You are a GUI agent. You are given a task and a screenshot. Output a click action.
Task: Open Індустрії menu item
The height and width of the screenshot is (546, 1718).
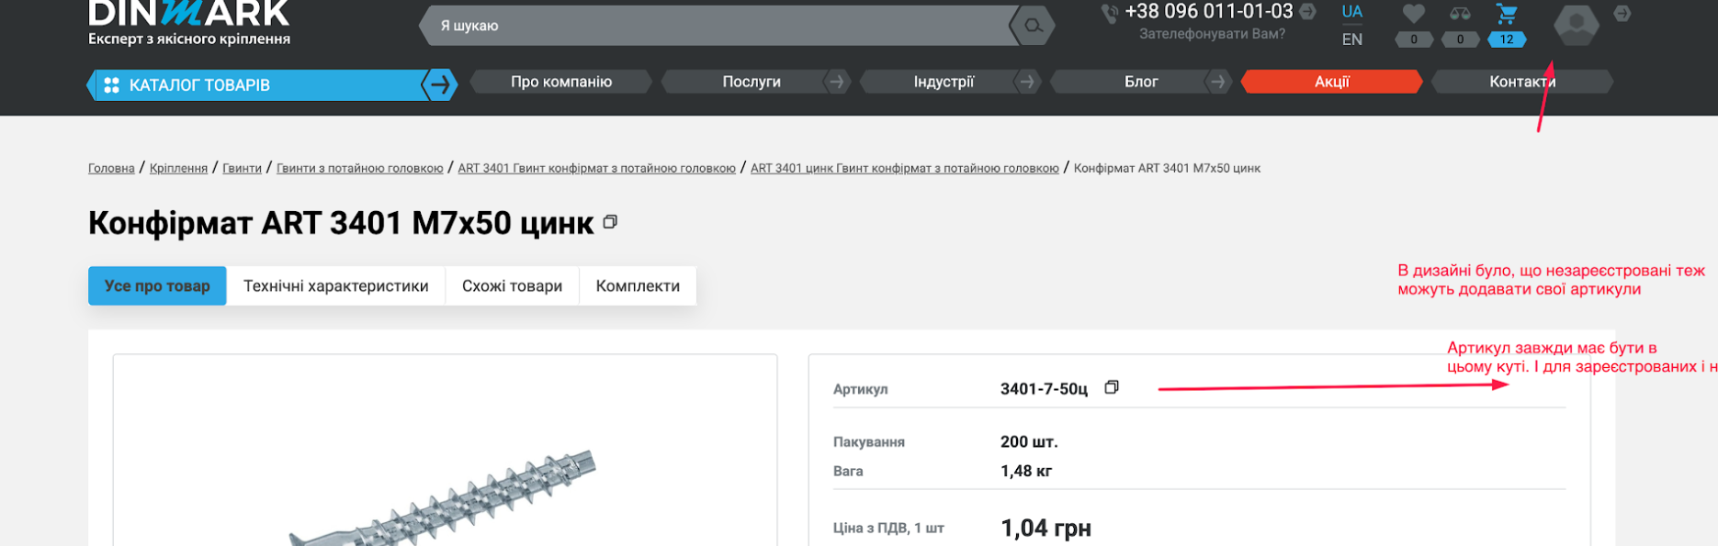tap(944, 82)
